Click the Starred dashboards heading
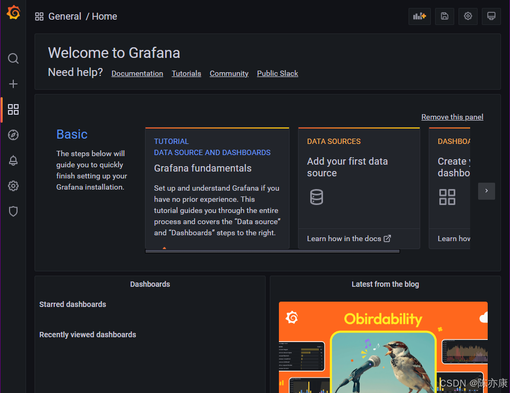This screenshot has width=510, height=393. coord(73,304)
